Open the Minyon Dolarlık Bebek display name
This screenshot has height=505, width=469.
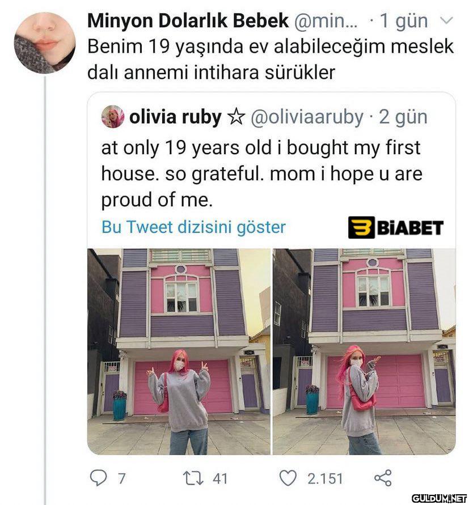(x=188, y=21)
